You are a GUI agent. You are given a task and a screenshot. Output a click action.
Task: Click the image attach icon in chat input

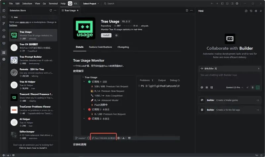[x=212, y=87]
